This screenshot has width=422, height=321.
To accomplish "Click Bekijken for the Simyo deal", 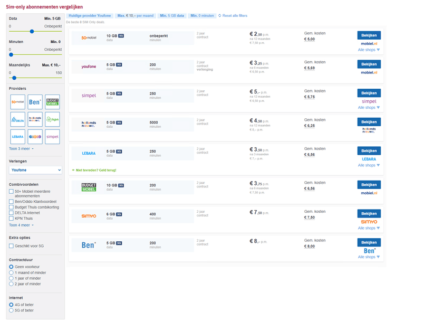I will [x=369, y=213].
